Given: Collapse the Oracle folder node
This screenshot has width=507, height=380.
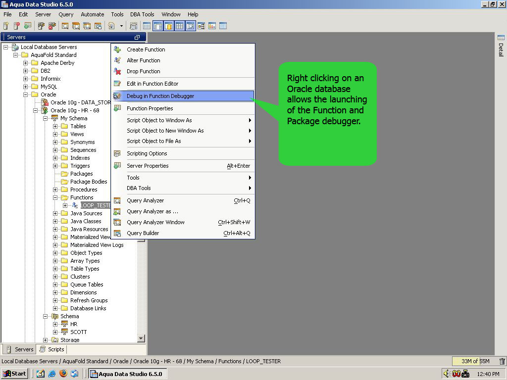Looking at the screenshot, I should click(x=25, y=95).
